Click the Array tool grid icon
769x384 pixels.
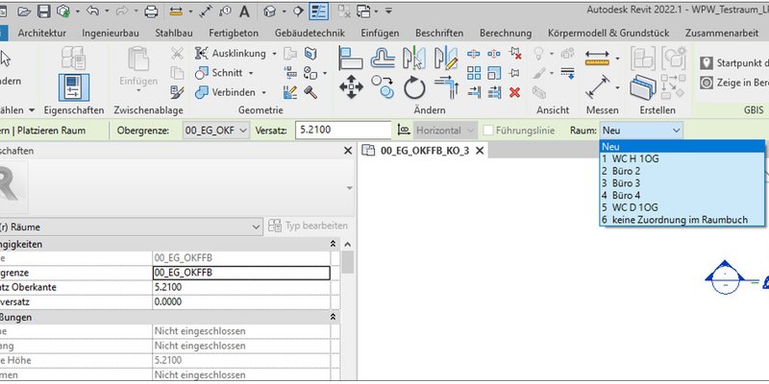[x=474, y=74]
